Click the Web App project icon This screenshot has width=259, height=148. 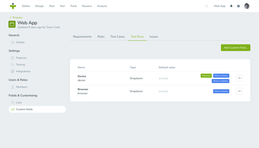12,24
